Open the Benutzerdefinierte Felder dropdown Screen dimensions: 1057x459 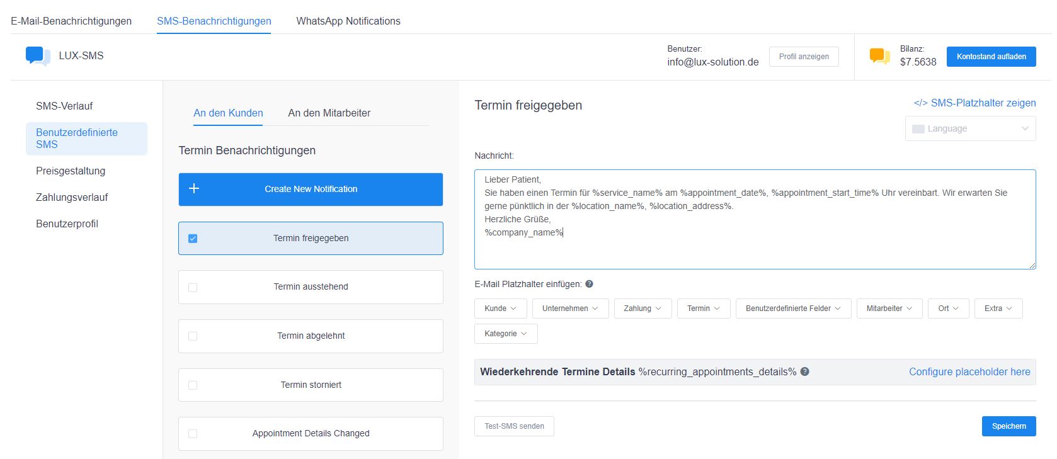point(792,309)
